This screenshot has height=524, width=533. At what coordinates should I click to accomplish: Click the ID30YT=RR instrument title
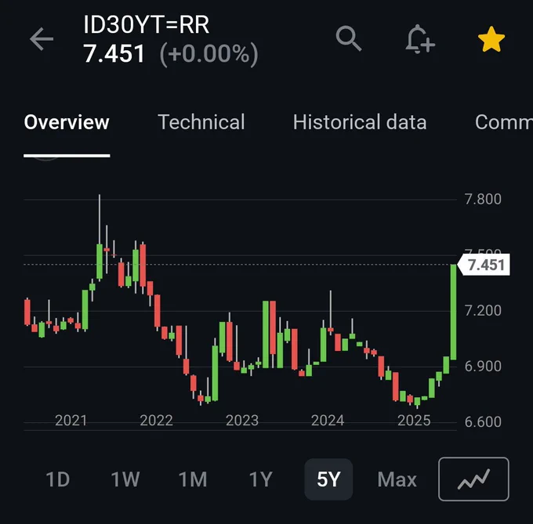click(x=146, y=24)
